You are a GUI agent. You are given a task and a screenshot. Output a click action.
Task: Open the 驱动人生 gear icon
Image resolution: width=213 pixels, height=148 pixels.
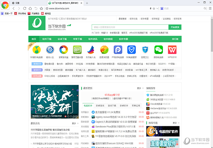[x=50, y=50]
